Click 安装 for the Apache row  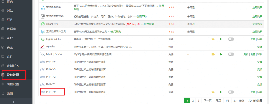point(260,47)
